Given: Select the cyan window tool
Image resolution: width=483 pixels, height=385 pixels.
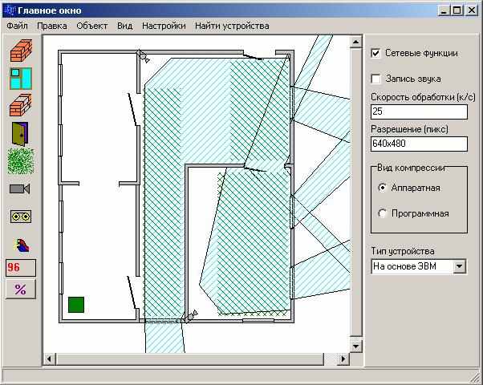Looking at the screenshot, I should [21, 79].
